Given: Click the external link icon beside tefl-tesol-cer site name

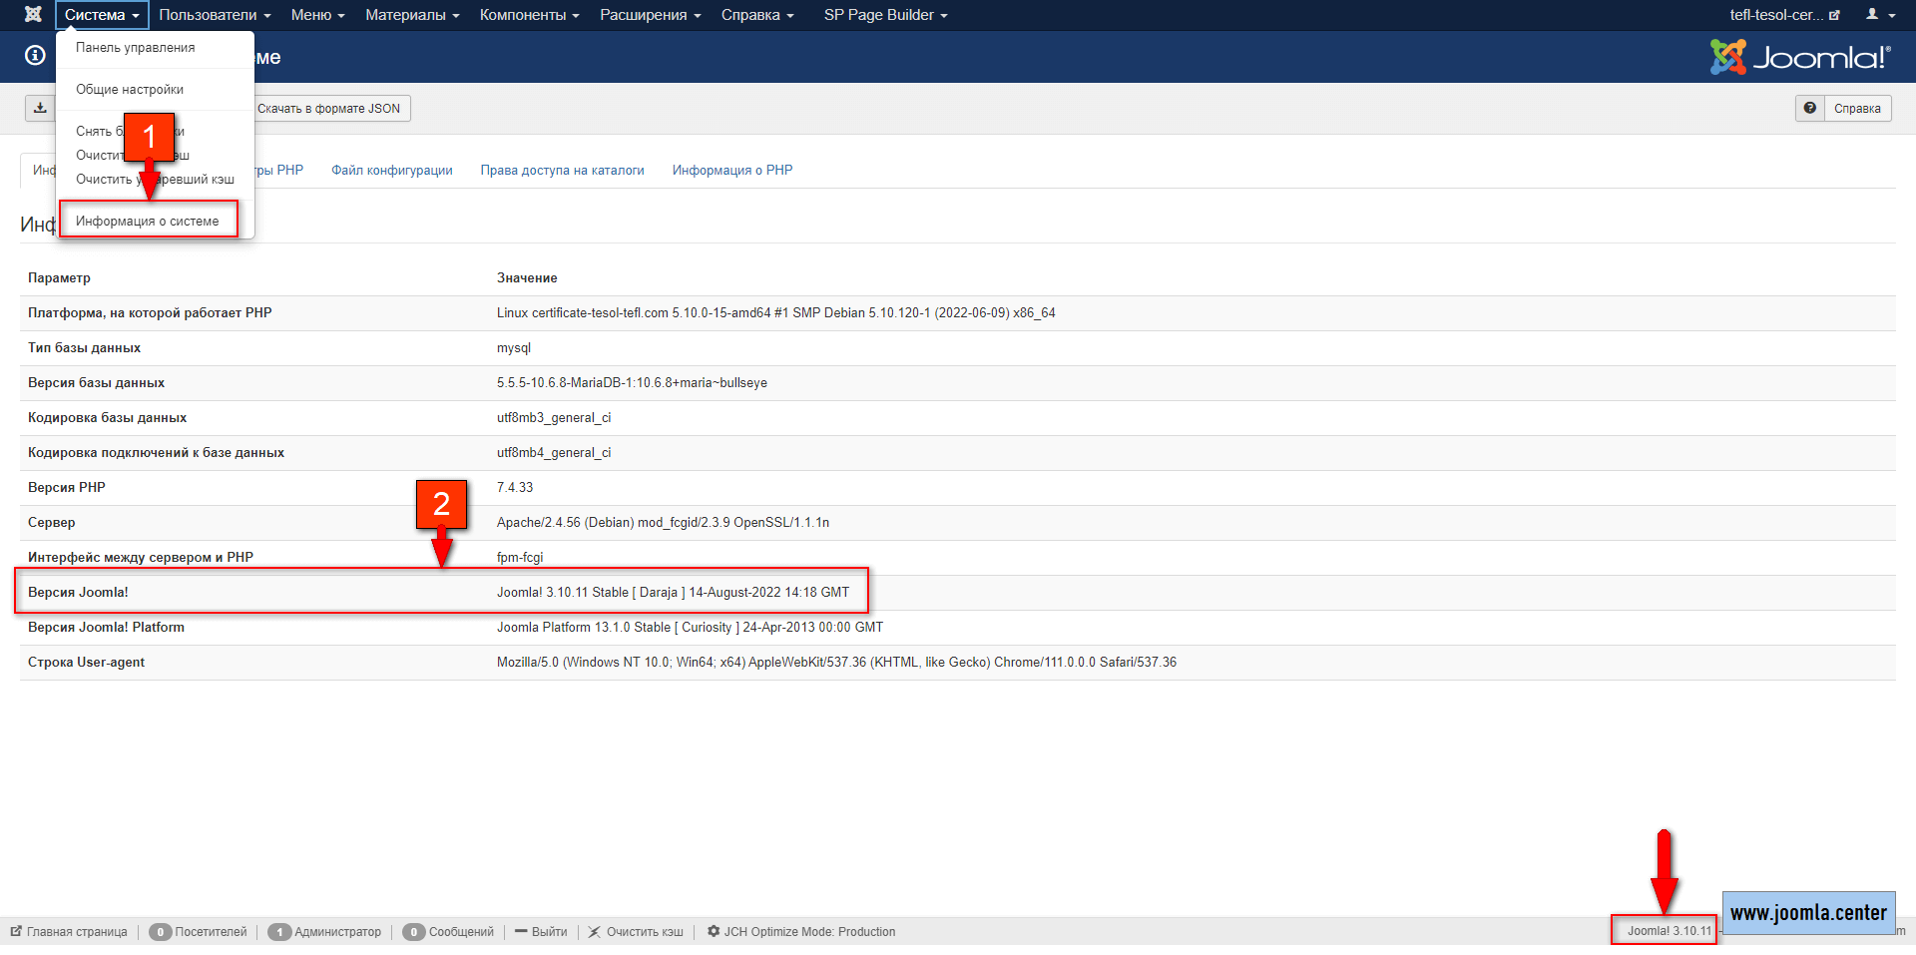Looking at the screenshot, I should pyautogui.click(x=1834, y=15).
